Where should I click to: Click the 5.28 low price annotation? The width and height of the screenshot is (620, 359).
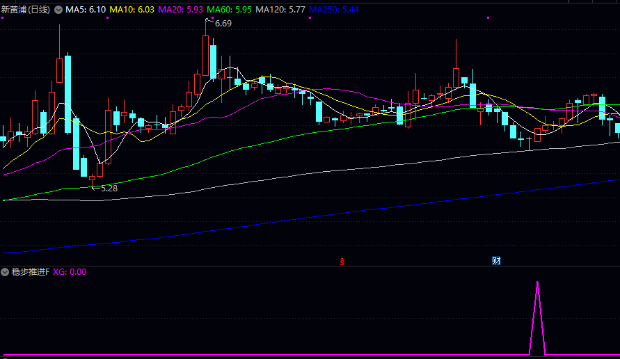click(109, 188)
